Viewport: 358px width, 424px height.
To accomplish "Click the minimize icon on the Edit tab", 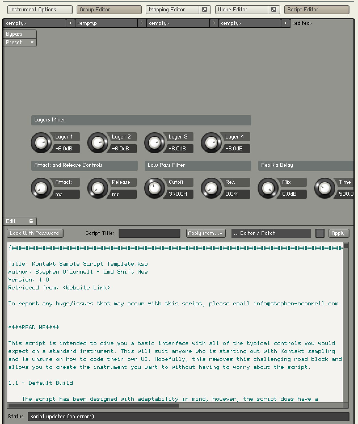I will click(31, 221).
